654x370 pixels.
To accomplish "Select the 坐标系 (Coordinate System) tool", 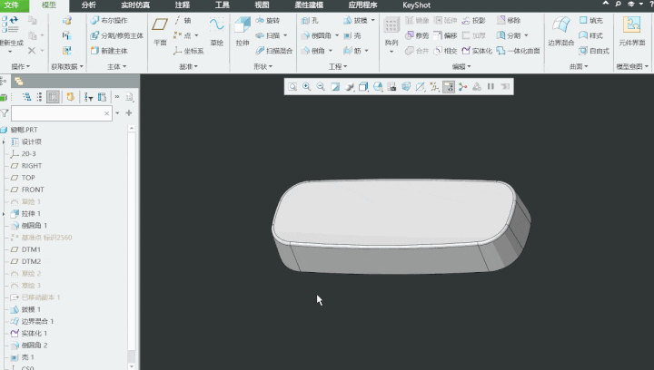I will pos(189,51).
